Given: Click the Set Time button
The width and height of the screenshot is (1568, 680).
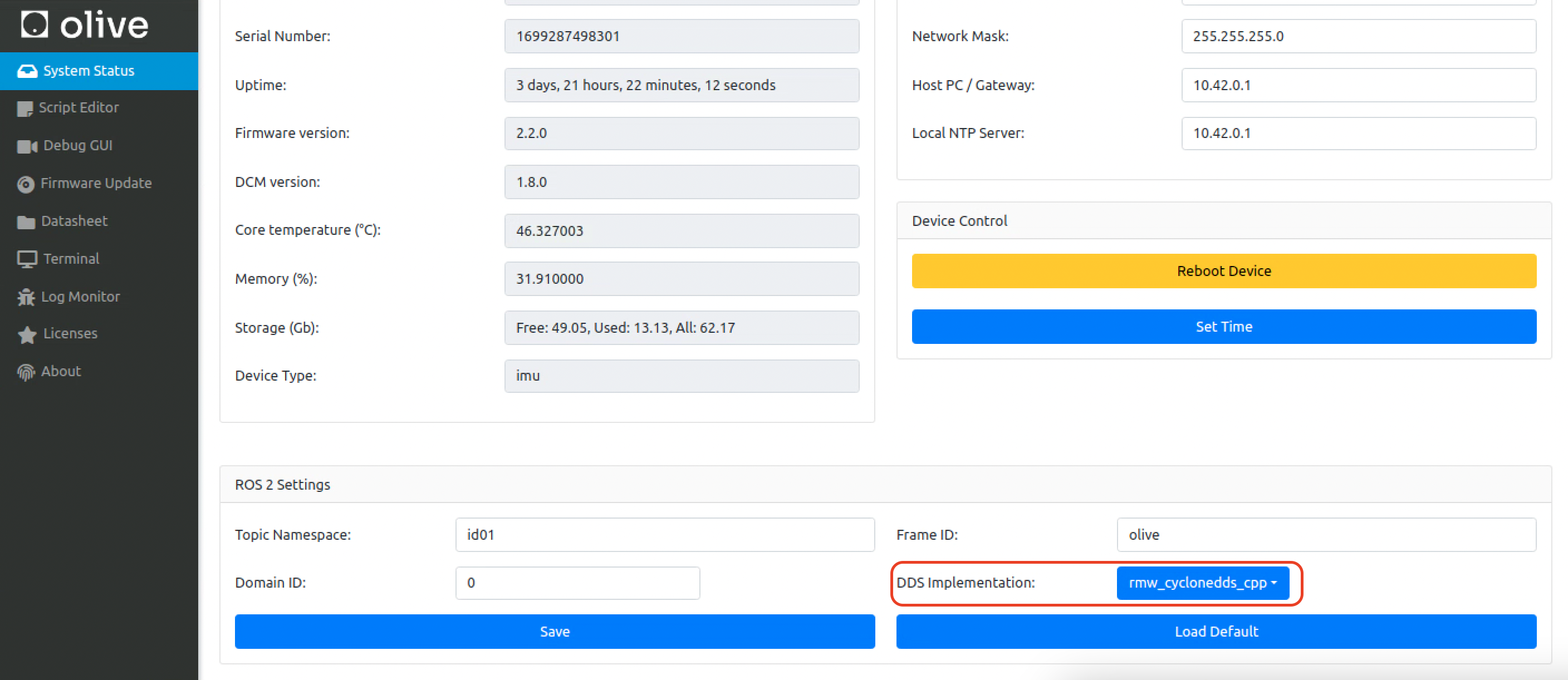Looking at the screenshot, I should point(1224,326).
